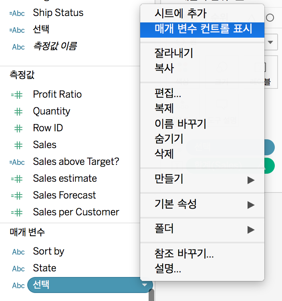Click the green pill behind the menu
282x301 pixels.
(270, 166)
